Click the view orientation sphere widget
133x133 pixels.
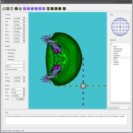[120, 27]
